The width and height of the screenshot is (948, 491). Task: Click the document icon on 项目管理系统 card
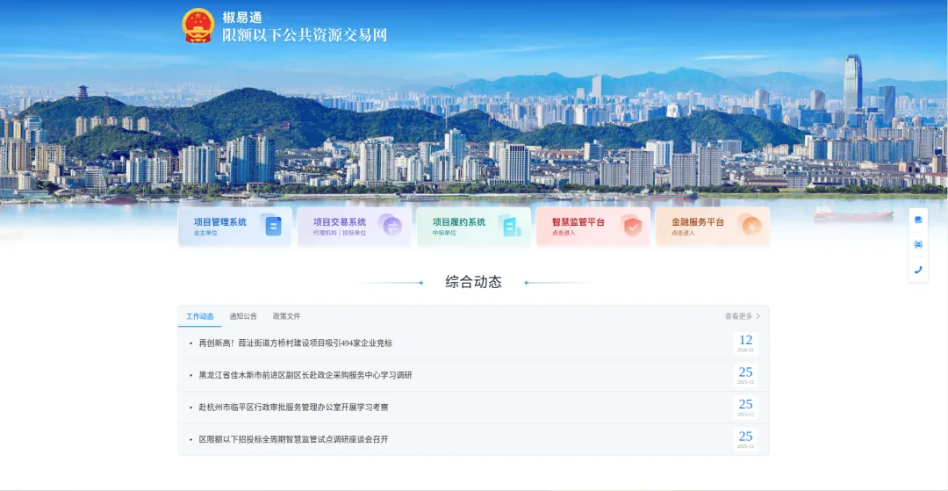[x=273, y=226]
